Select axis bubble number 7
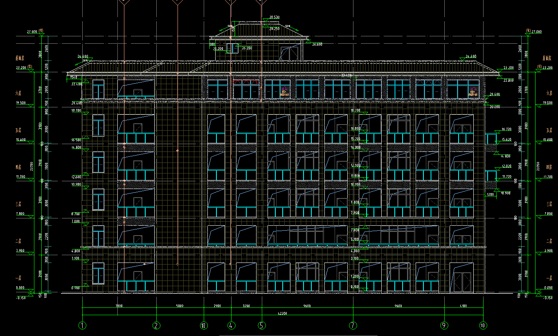 click(353, 325)
